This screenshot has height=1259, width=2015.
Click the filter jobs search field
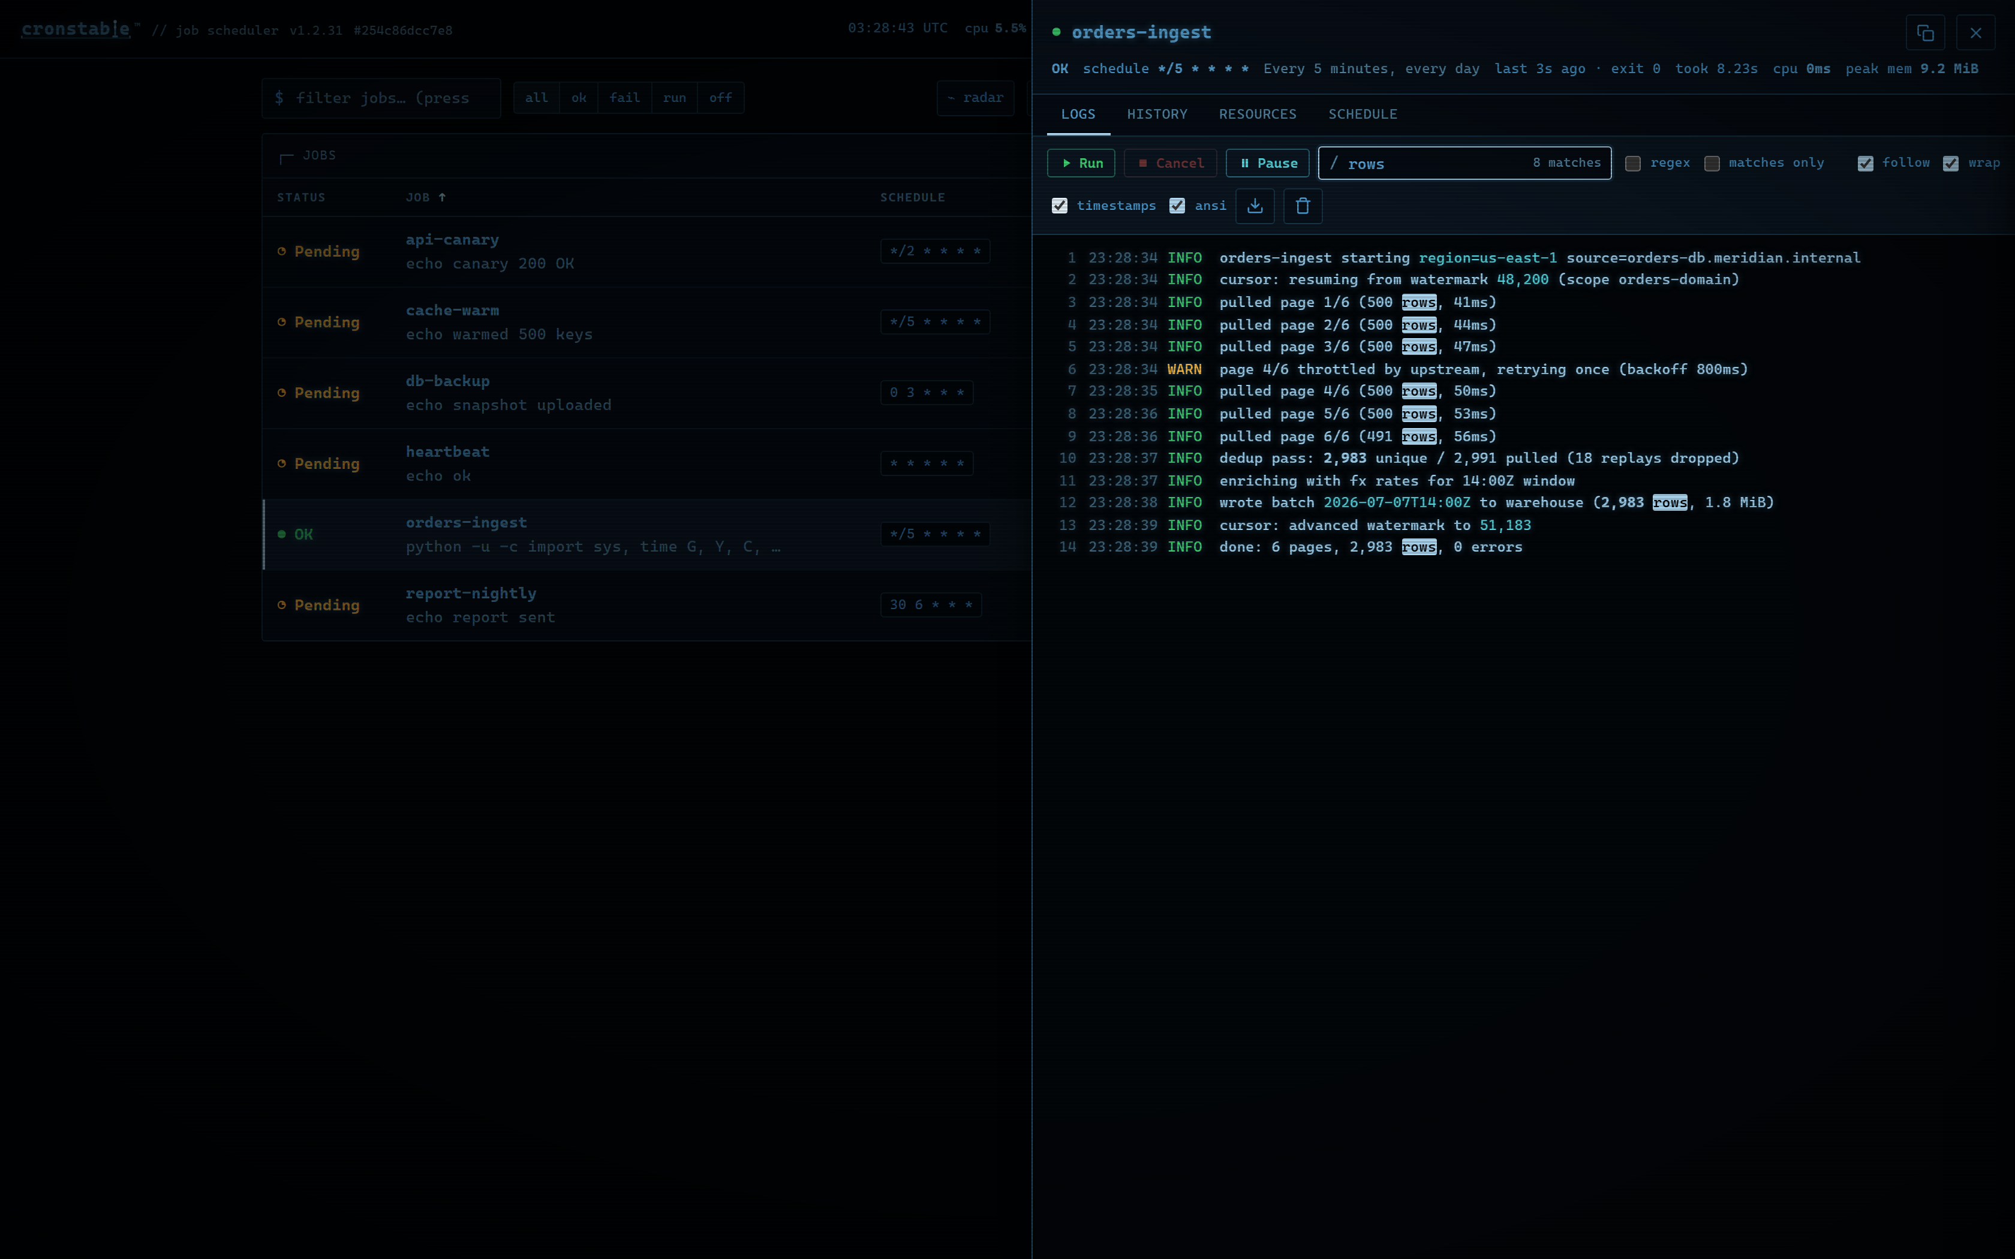[x=381, y=98]
